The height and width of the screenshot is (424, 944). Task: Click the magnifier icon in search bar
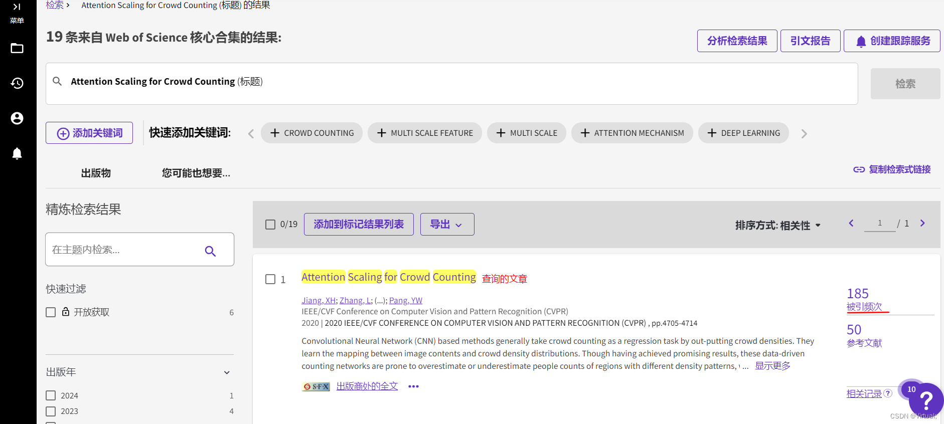pyautogui.click(x=57, y=81)
